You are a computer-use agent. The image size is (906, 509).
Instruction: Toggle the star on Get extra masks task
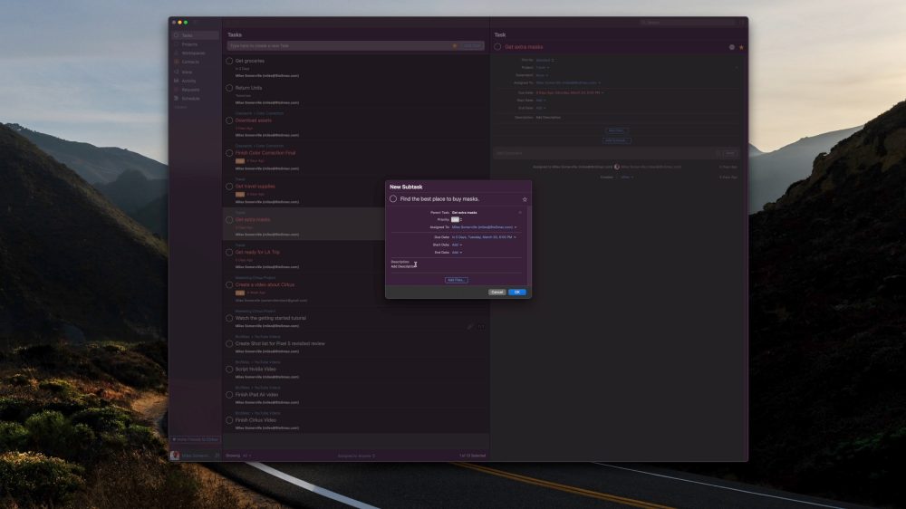[742, 46]
